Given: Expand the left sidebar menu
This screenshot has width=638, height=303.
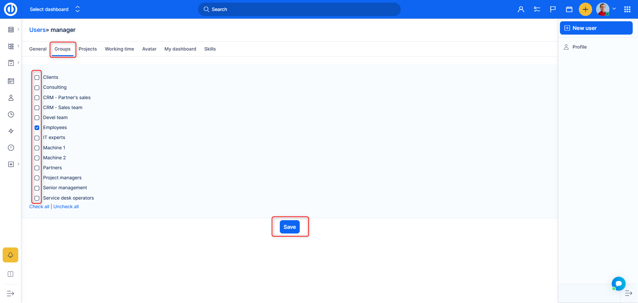Looking at the screenshot, I should tap(10, 293).
